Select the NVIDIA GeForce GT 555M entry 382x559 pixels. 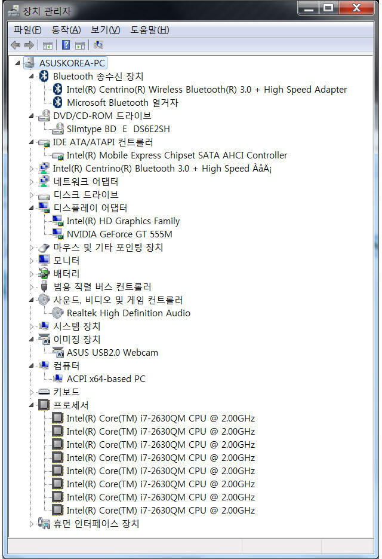pos(119,234)
